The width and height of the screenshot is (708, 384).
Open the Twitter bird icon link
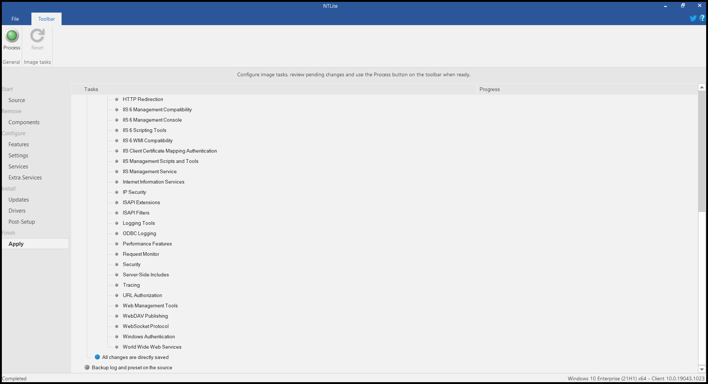[693, 18]
